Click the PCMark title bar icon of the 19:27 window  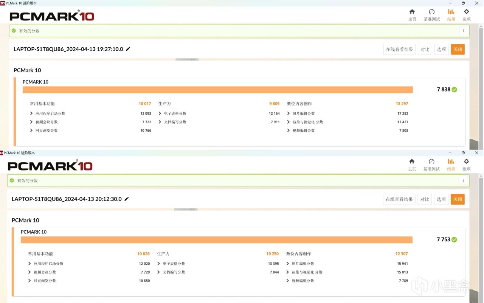[x=3, y=3]
